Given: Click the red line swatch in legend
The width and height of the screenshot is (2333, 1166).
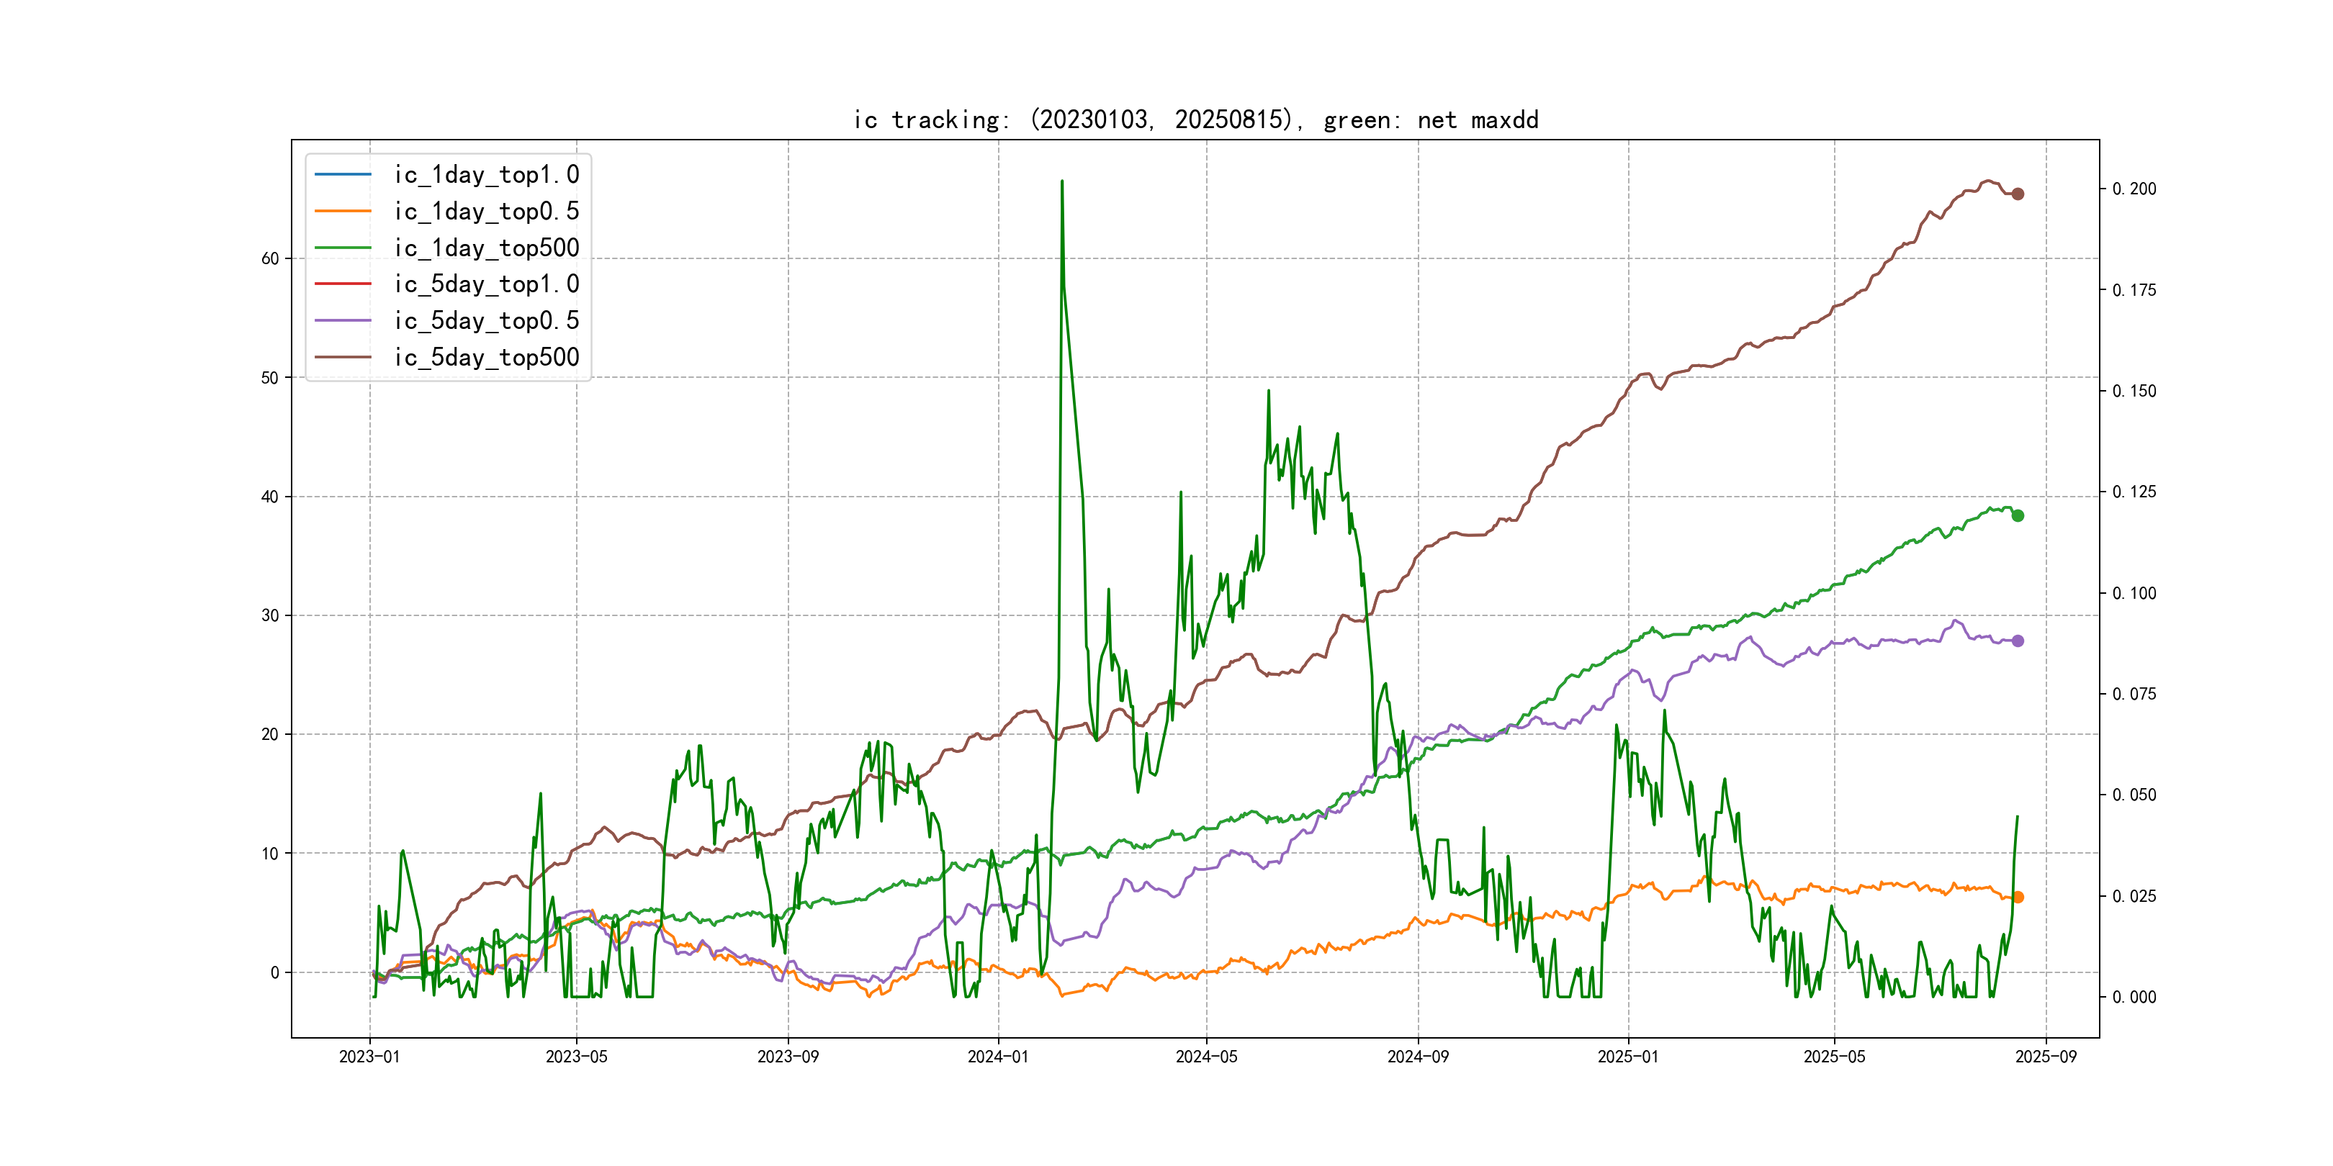Looking at the screenshot, I should (342, 284).
